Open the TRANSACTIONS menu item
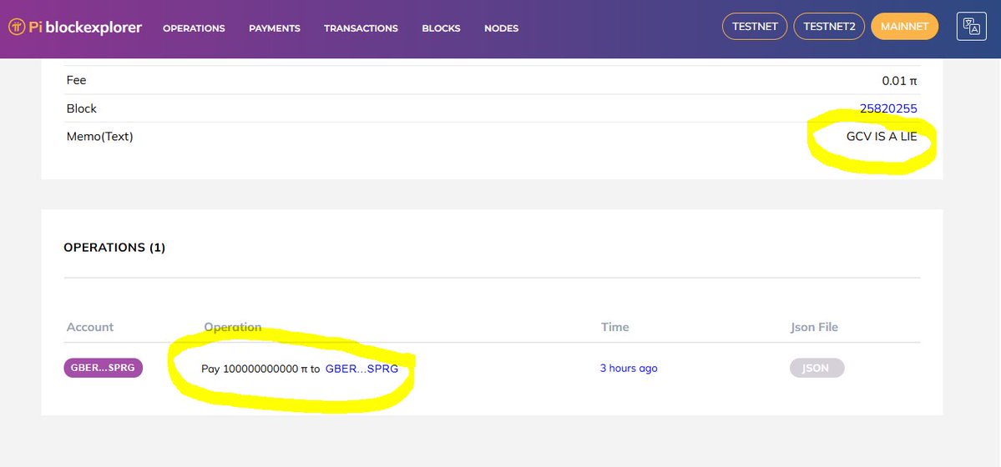 [361, 28]
